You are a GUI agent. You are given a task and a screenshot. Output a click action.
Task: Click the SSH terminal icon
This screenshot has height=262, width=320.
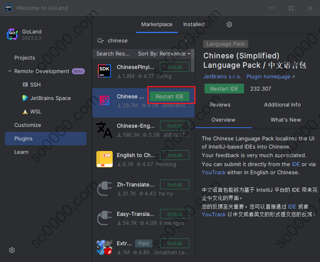tap(25, 84)
